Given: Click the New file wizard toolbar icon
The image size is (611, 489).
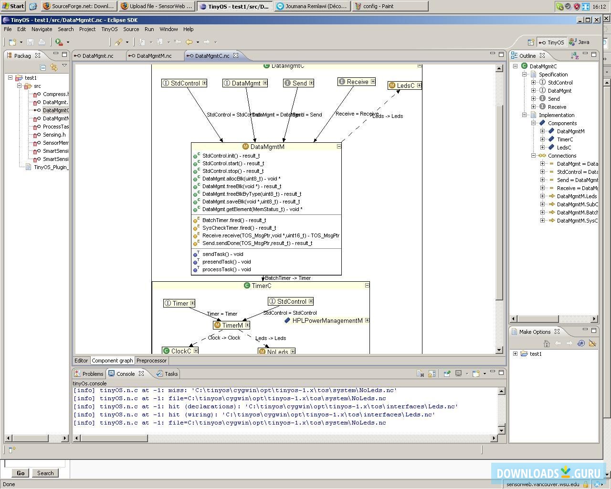Looking at the screenshot, I should (x=12, y=42).
